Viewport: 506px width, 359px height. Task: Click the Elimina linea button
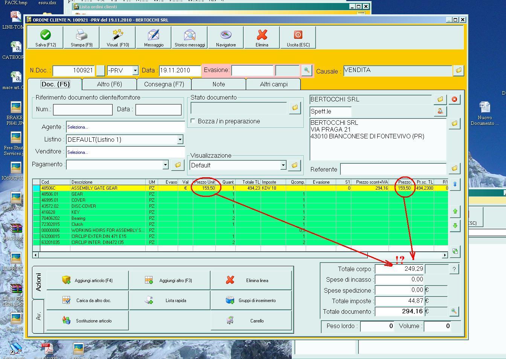[251, 280]
